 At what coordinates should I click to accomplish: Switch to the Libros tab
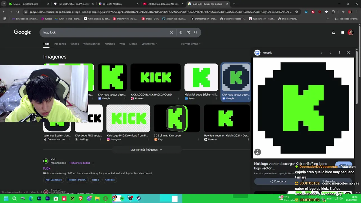133,44
